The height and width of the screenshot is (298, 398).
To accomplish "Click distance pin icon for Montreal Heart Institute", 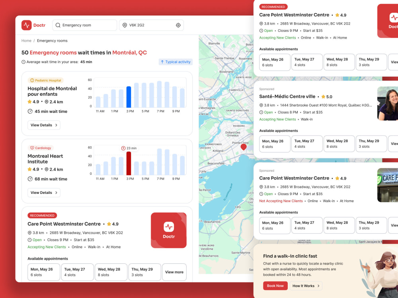I will click(47, 169).
